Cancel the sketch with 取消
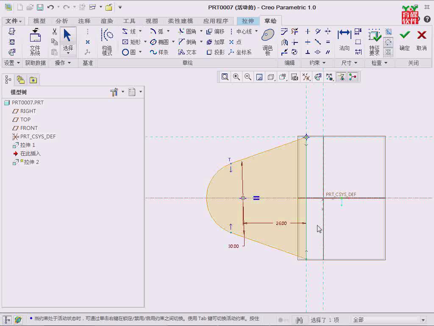 422,40
